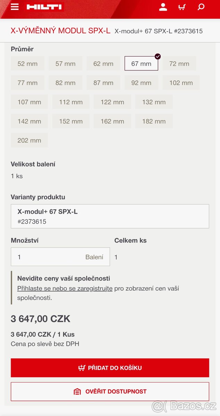Click the checkmark badge on 67 mm
Image resolution: width=220 pixels, height=416 pixels.
click(157, 55)
